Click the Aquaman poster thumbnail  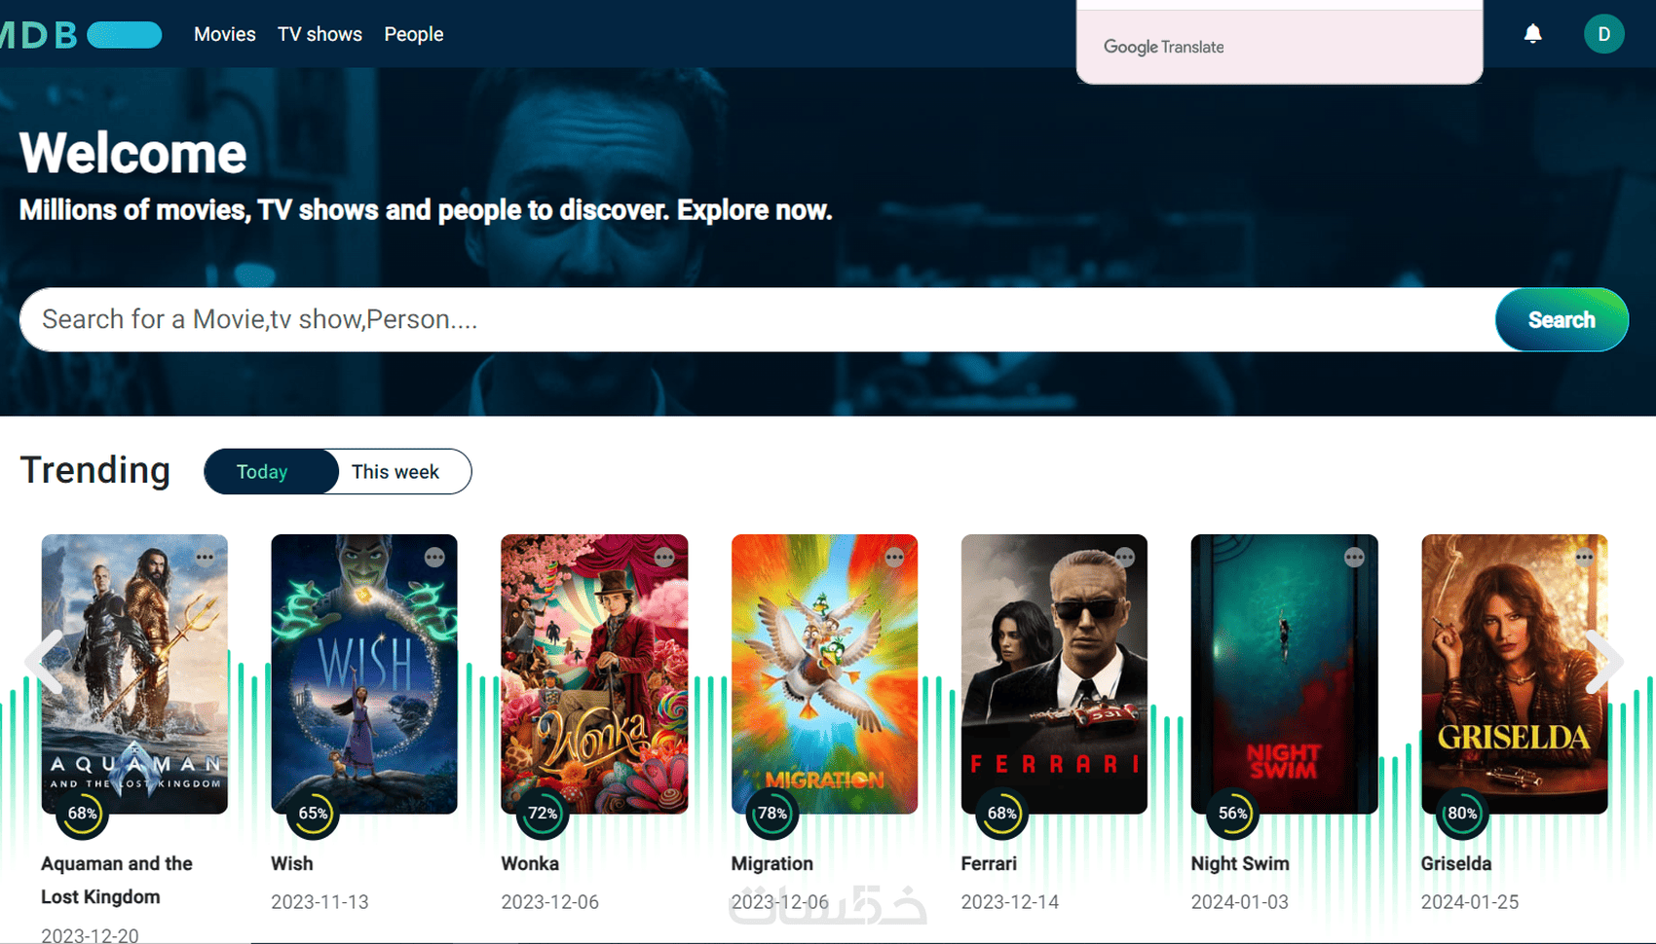(x=134, y=673)
